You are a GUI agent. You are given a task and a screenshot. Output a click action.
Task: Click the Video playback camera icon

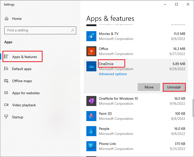pos(6,105)
